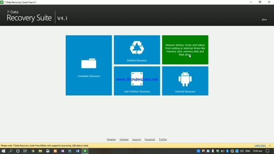This screenshot has width=274, height=154.
Task: Visit the Twitter link
Action: point(163,139)
